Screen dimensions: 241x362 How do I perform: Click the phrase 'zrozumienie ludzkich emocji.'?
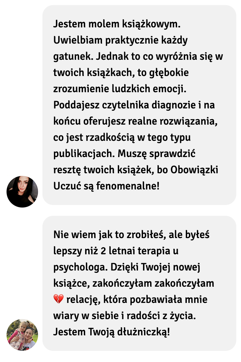coord(120,89)
